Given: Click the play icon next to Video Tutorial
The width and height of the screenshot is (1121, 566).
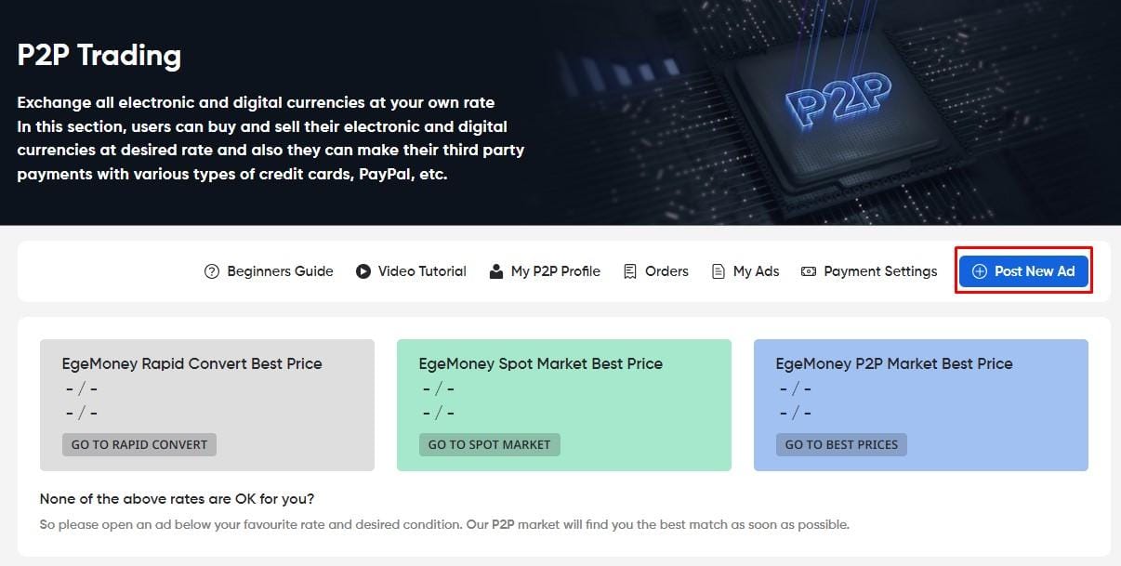Looking at the screenshot, I should (x=363, y=270).
